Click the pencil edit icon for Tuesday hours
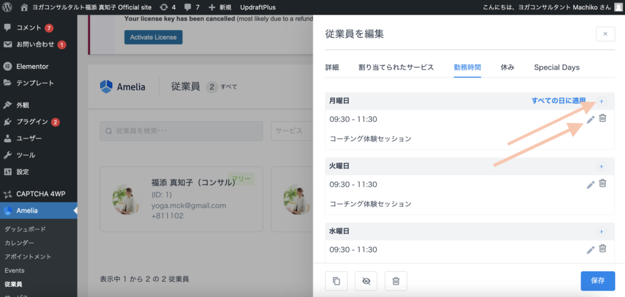Image resolution: width=625 pixels, height=297 pixels. (590, 184)
